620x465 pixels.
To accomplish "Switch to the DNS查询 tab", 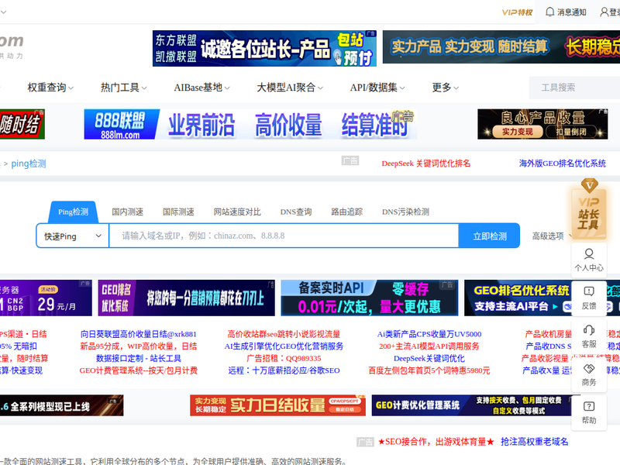I will pos(296,212).
